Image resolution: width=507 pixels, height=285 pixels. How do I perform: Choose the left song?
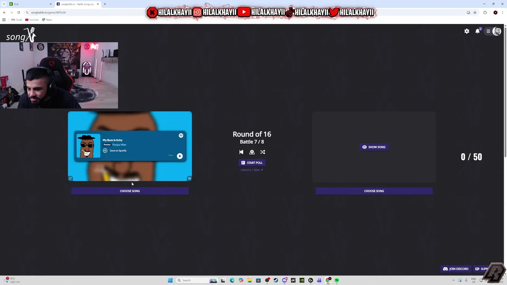coord(130,191)
